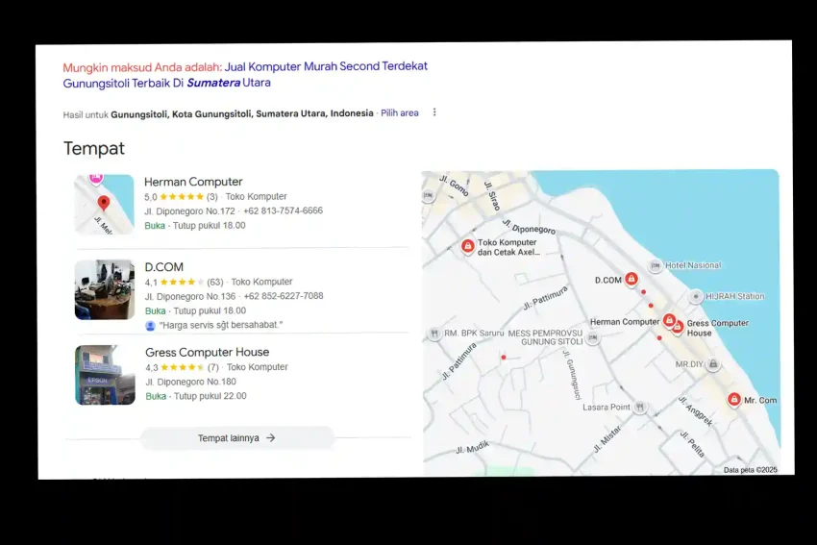Screen dimensions: 817x545
Task: Click the D.COM pin on the map
Action: [x=631, y=279]
